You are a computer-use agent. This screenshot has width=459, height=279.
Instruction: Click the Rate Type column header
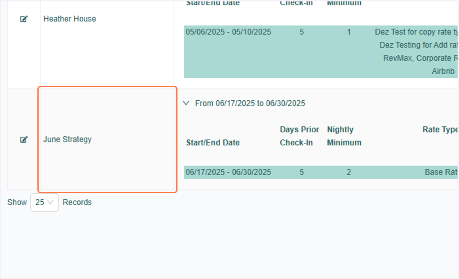[x=440, y=130]
